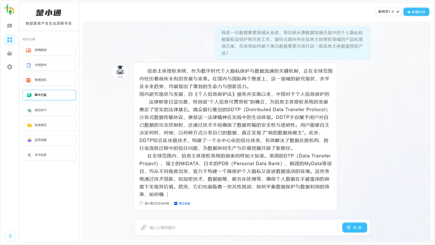Select 学术科研 category
The image size is (435, 245).
coord(49,155)
